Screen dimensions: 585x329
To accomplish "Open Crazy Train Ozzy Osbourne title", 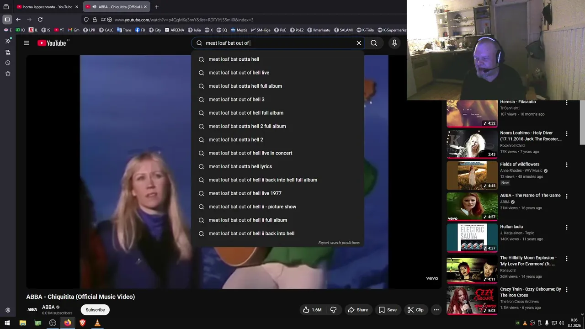I will (531, 292).
